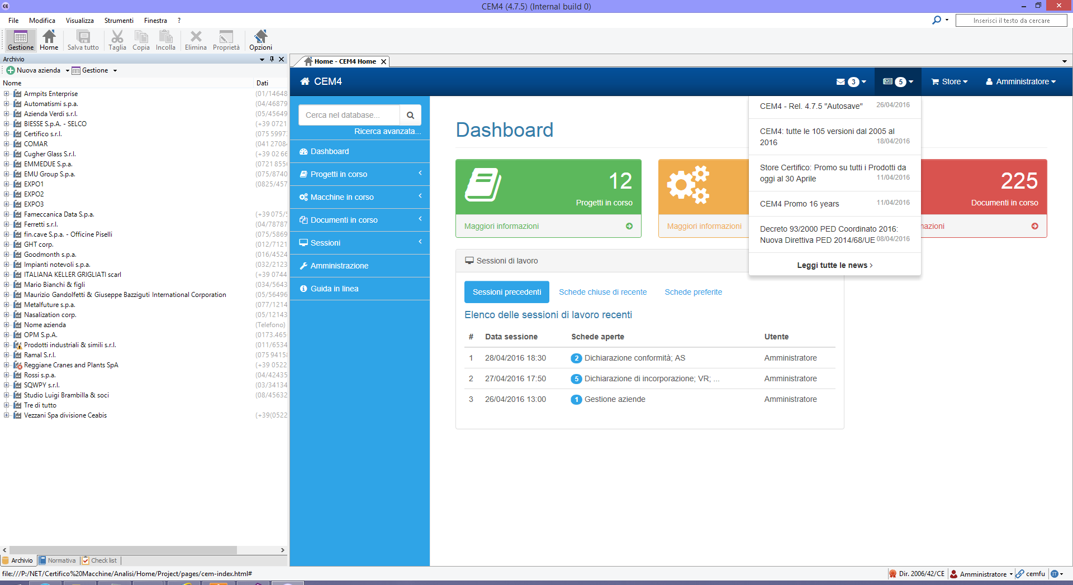Click the Cerca nel database search field
This screenshot has width=1073, height=585.
[349, 115]
